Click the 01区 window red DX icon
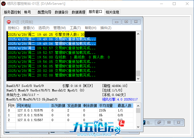This screenshot has height=138, width=194. point(9,22)
